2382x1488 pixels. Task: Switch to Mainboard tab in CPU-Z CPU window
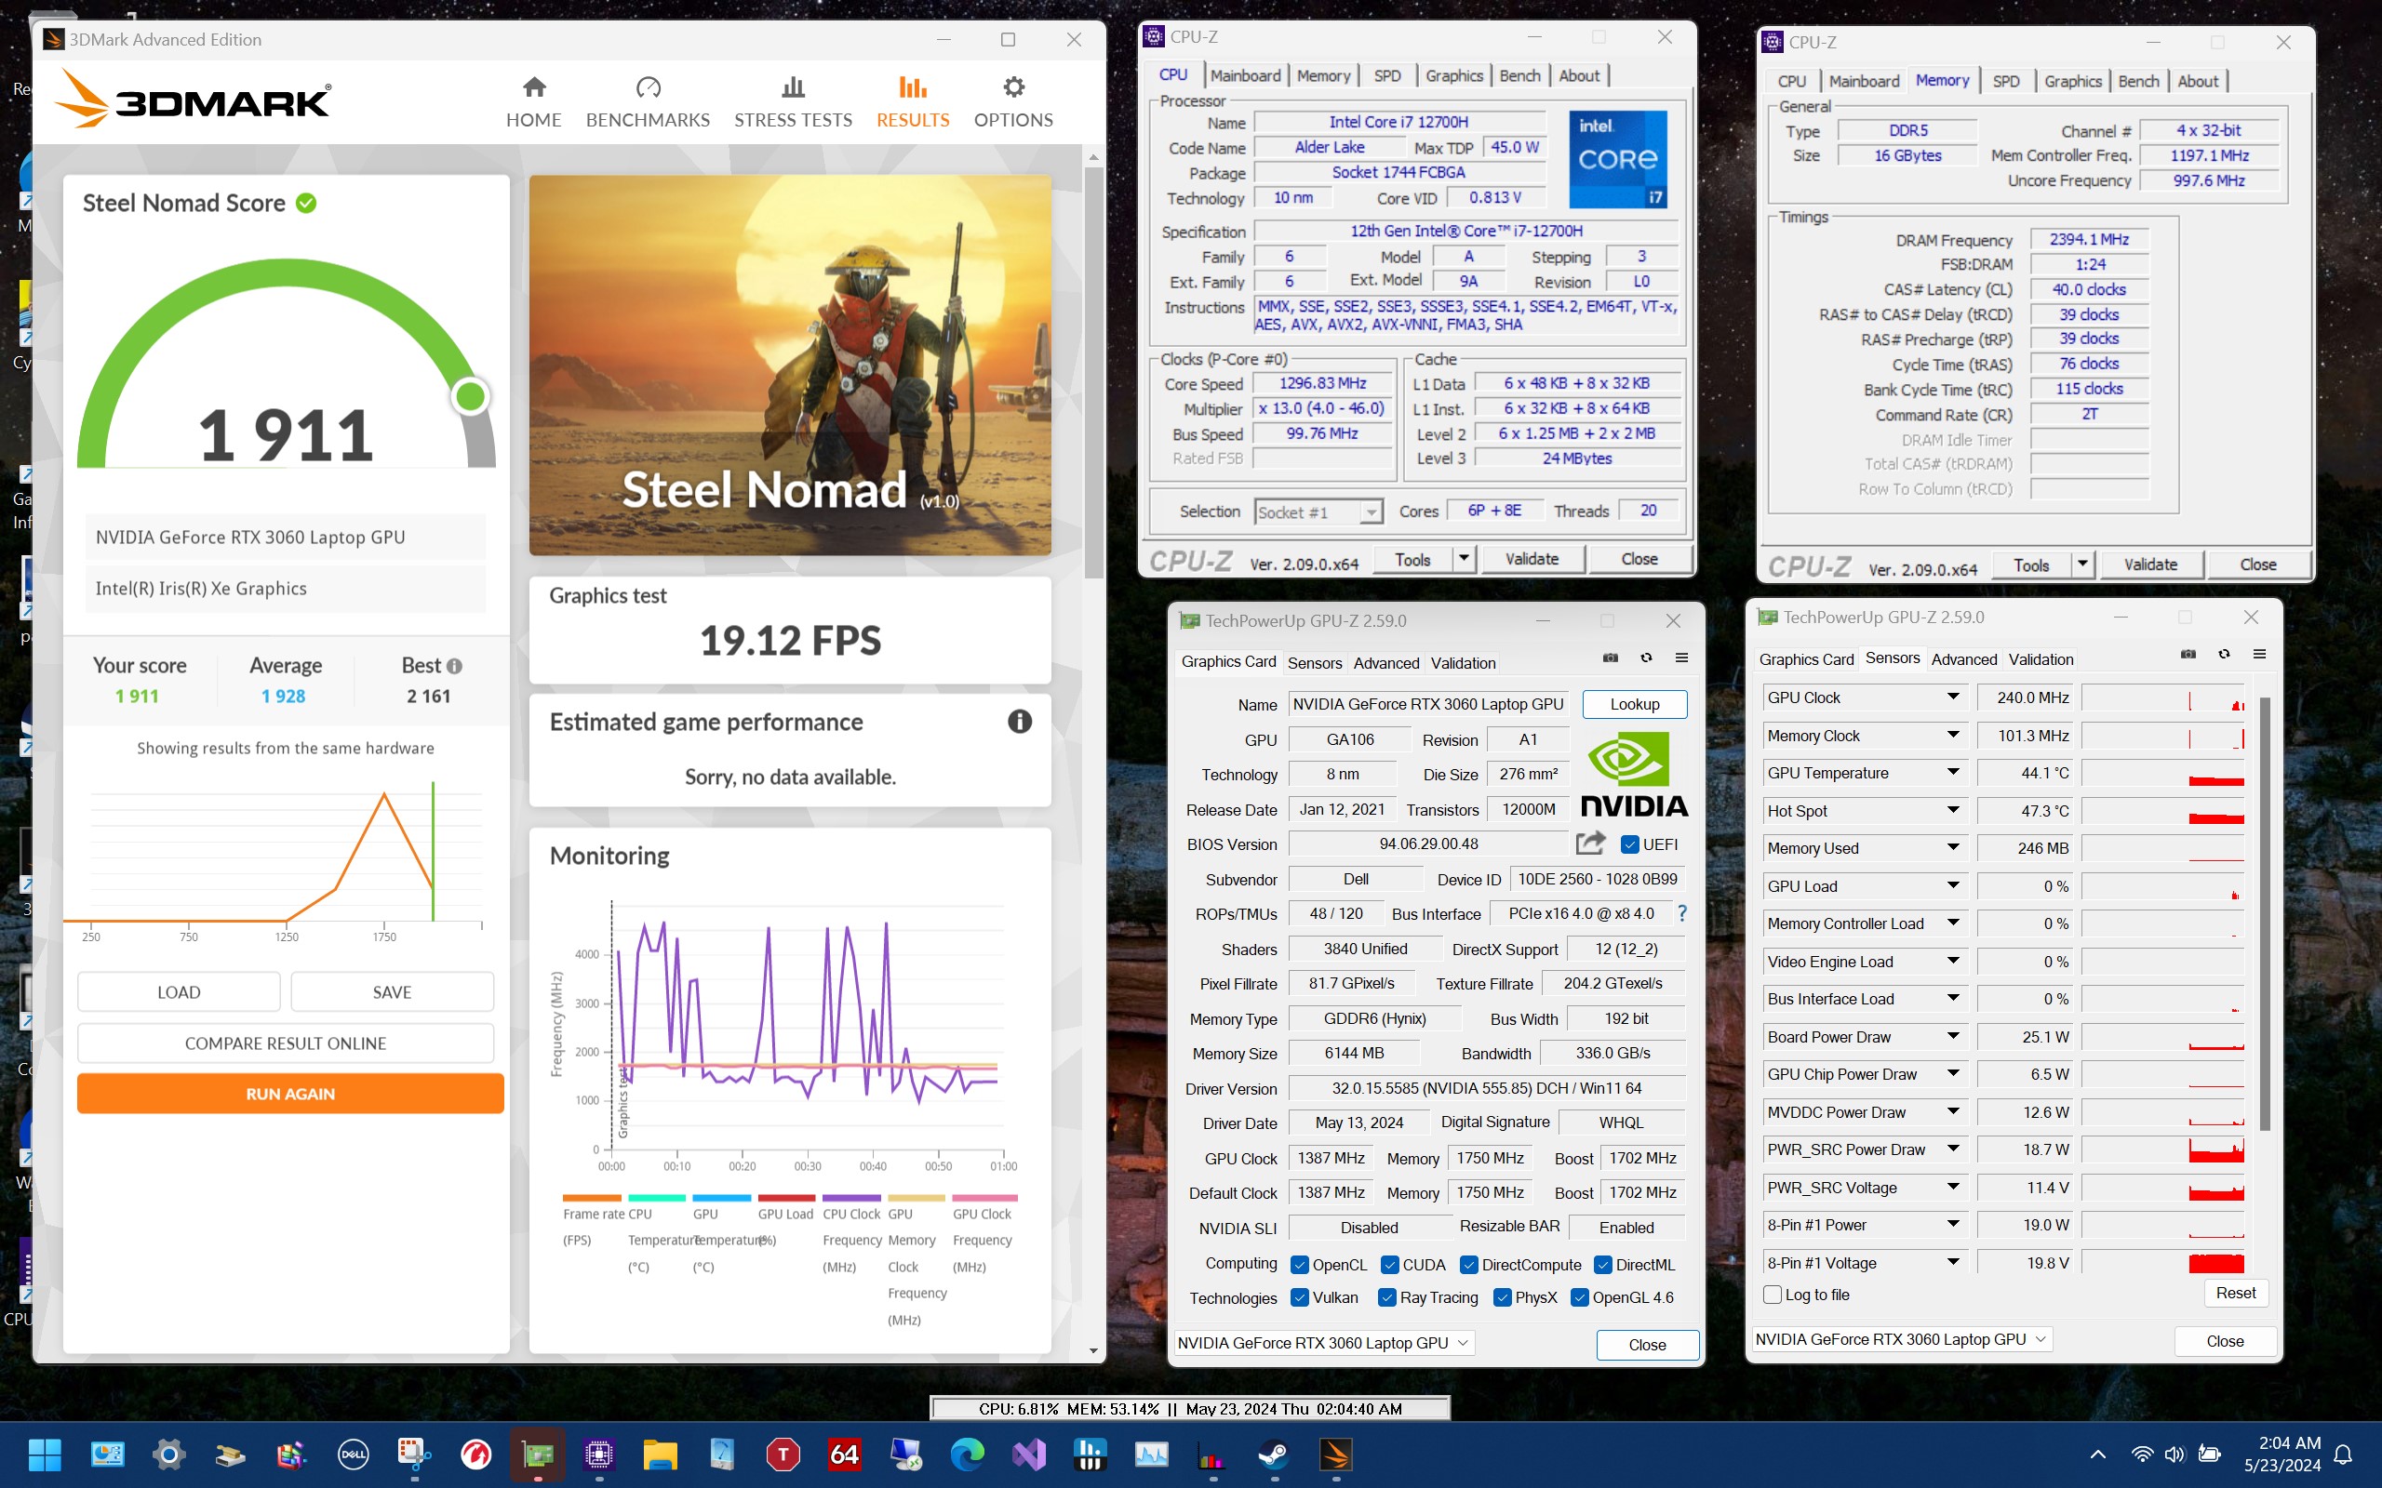pyautogui.click(x=1245, y=75)
